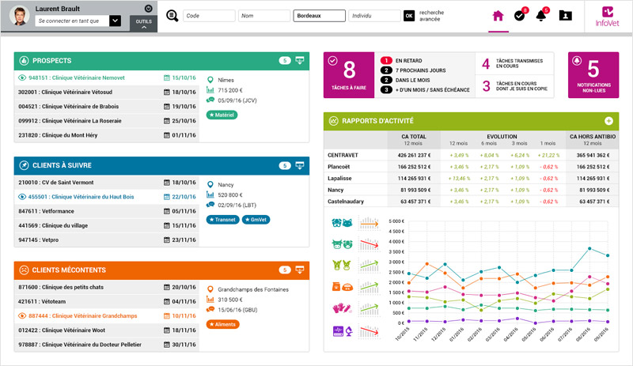Image resolution: width=633 pixels, height=366 pixels.
Task: Select Clinique Vétérinaire Vétosud row
Action: tap(107, 92)
